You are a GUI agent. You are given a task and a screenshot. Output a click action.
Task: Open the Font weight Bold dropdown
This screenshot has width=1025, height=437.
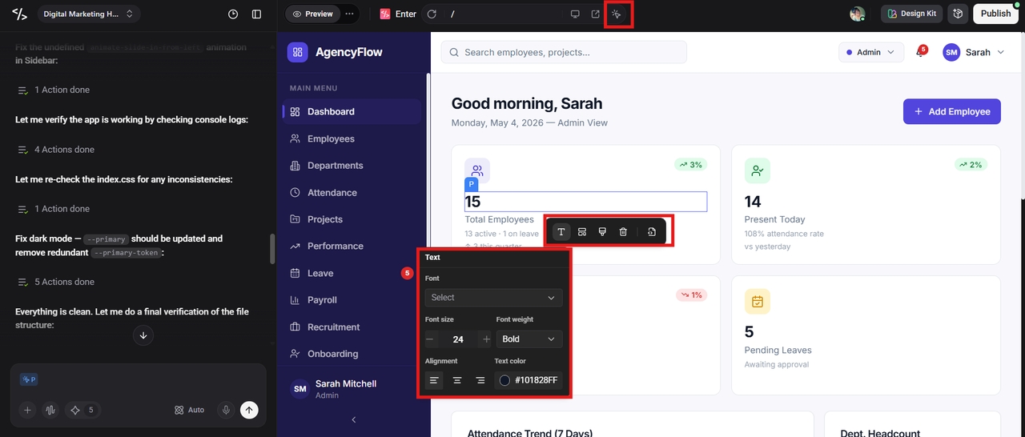pyautogui.click(x=529, y=339)
